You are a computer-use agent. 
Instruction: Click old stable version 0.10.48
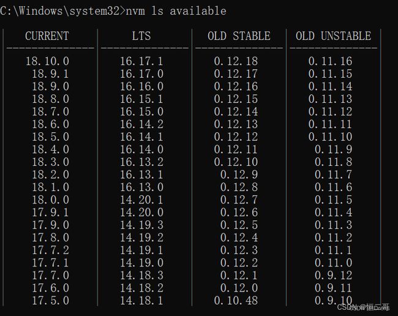click(236, 301)
